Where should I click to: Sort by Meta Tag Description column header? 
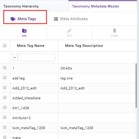pyautogui.click(x=84, y=46)
